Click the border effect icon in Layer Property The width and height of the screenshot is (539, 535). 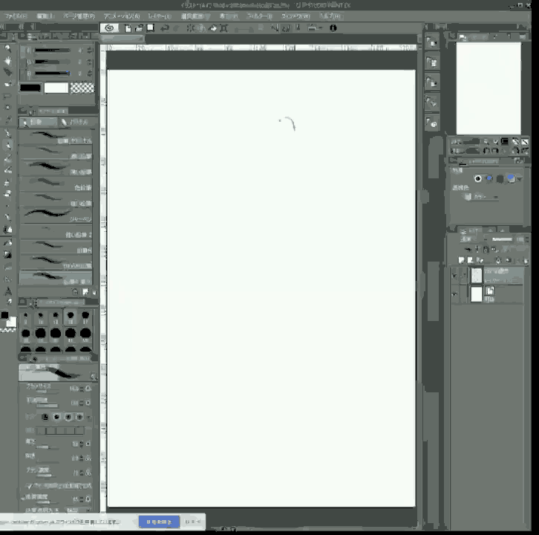pos(478,178)
